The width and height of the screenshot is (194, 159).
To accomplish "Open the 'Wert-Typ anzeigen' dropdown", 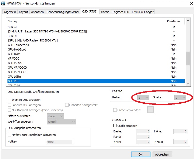I will (61, 122).
